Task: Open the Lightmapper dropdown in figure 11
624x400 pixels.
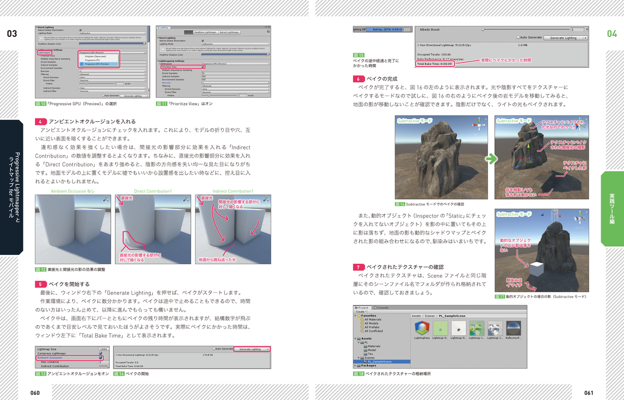Action: tap(236, 63)
